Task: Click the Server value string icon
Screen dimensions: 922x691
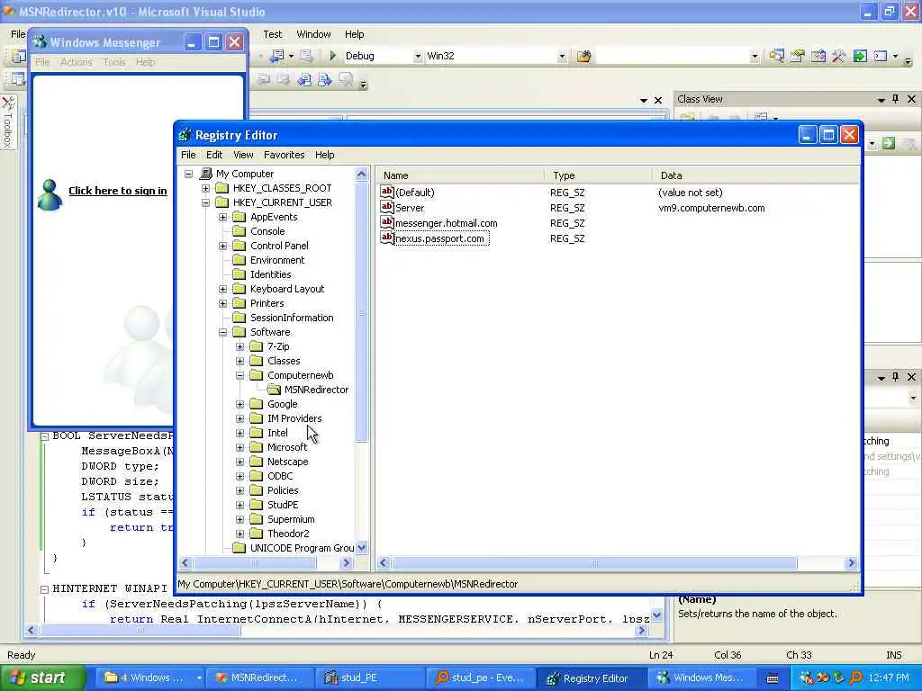Action: [387, 207]
